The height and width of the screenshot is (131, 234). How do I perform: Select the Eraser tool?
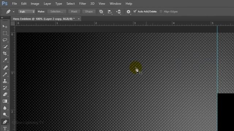click(x=5, y=94)
